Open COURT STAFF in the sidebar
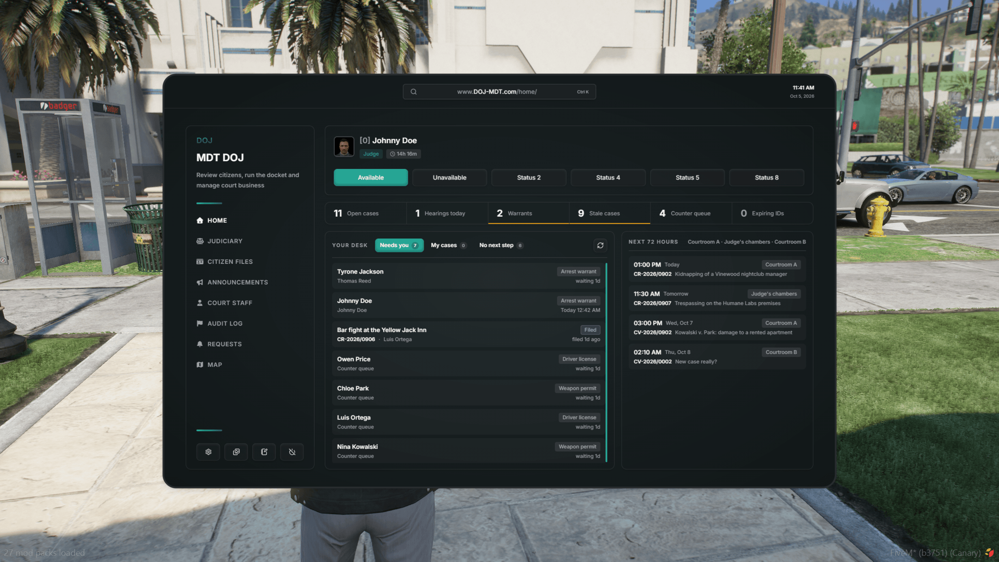The width and height of the screenshot is (999, 562). coord(224,303)
